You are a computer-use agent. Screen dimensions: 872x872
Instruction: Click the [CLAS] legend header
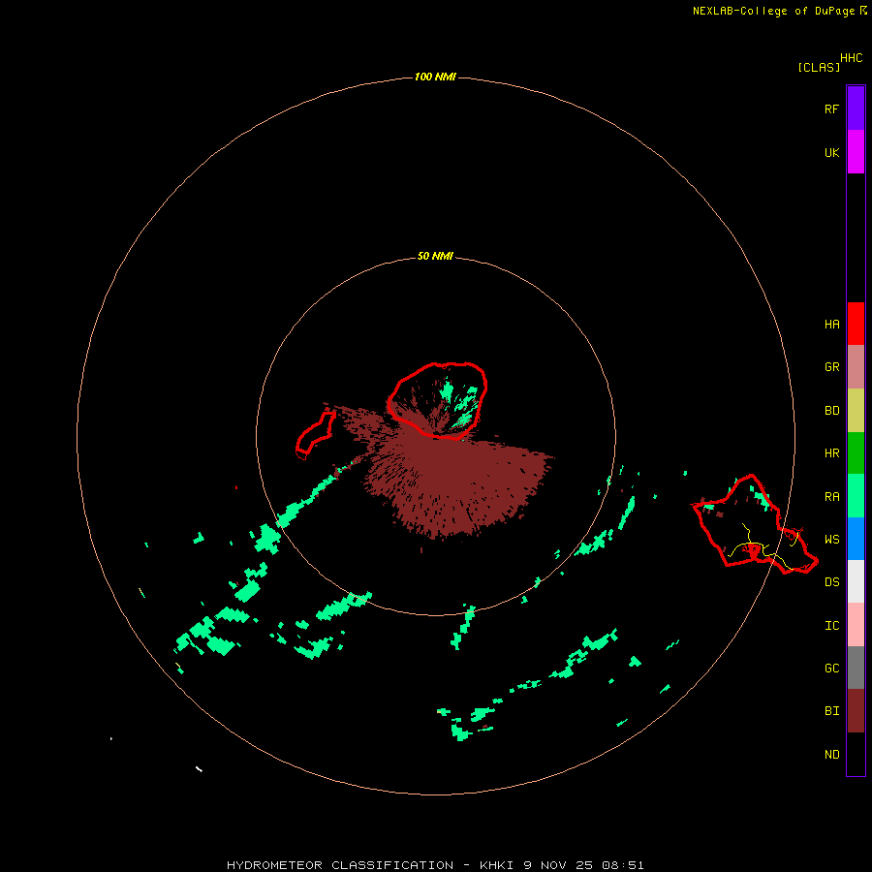tap(819, 67)
